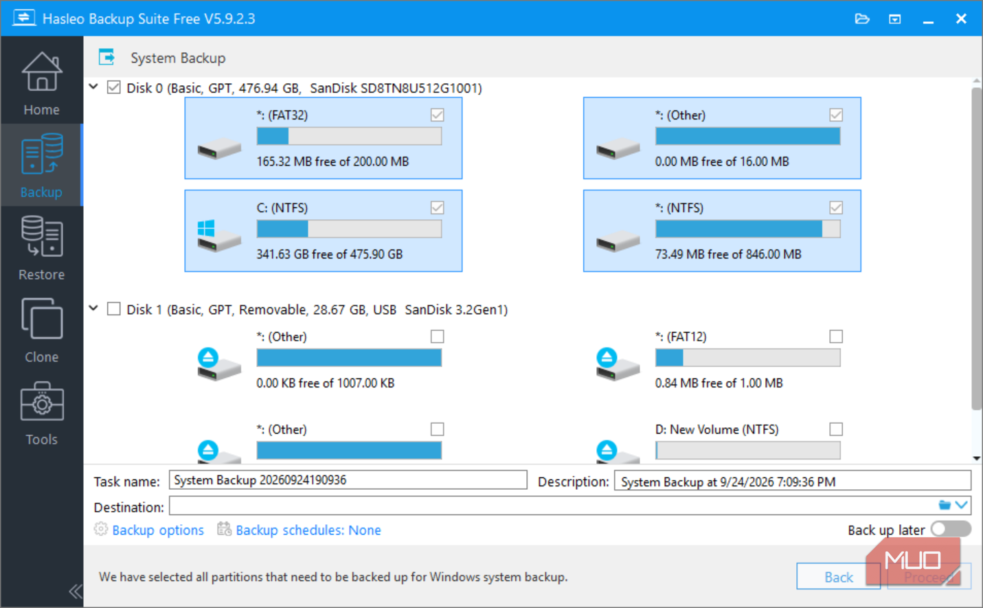Image resolution: width=983 pixels, height=608 pixels.
Task: Click the 846.00 MB NTFS partition drive icon
Action: (618, 241)
